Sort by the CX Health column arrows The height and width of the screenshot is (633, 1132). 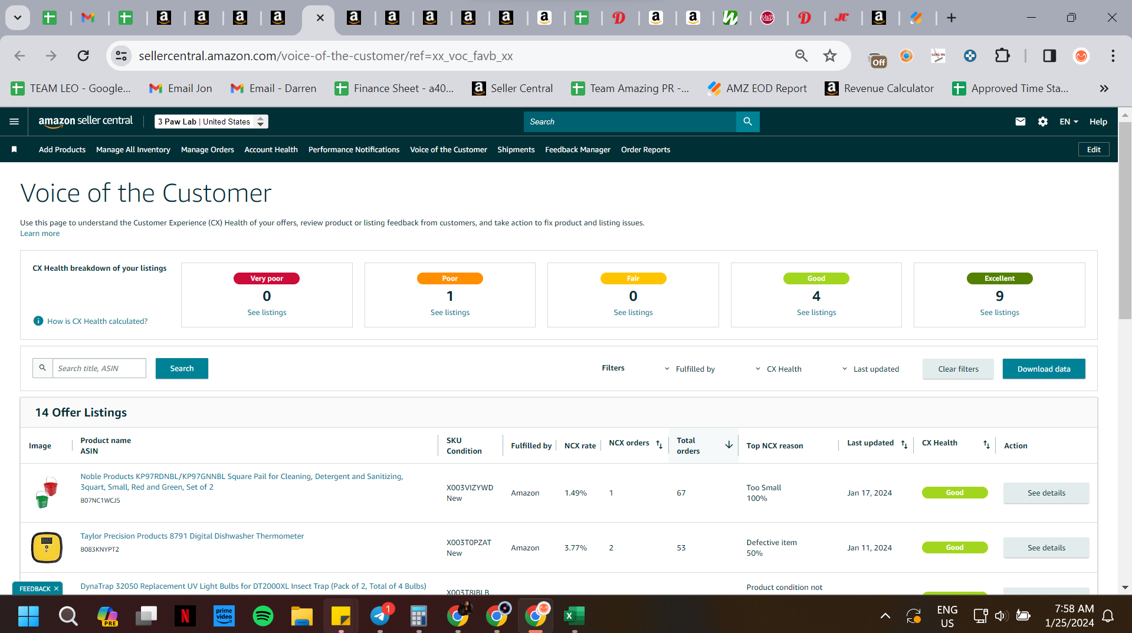click(986, 444)
